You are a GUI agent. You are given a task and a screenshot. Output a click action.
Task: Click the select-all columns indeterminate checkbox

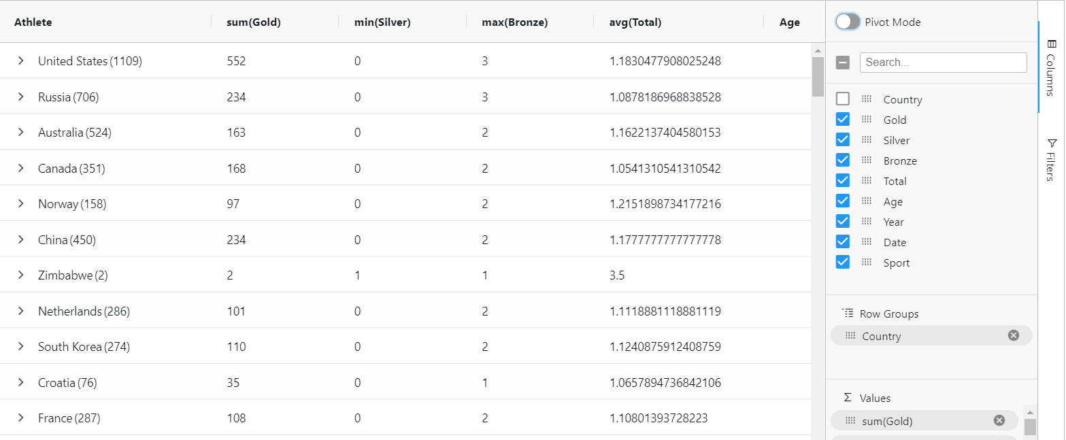[842, 63]
